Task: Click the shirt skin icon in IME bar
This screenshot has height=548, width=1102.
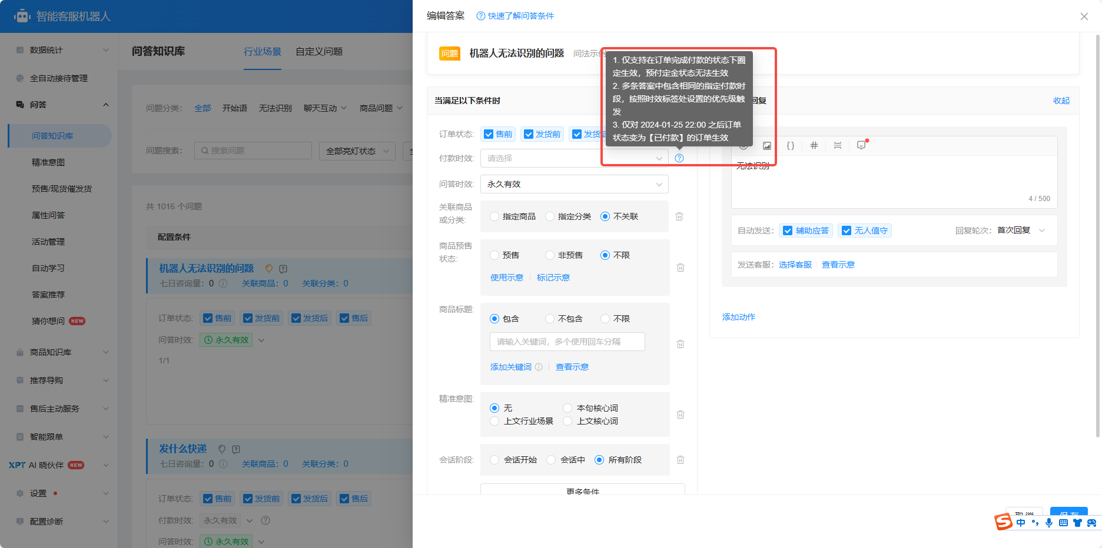Action: [1077, 523]
